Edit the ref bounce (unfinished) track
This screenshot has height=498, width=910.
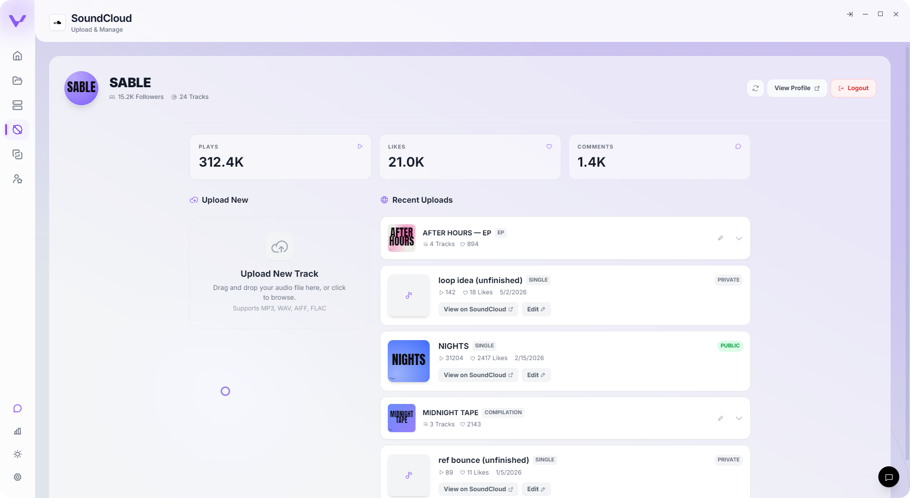click(x=536, y=489)
